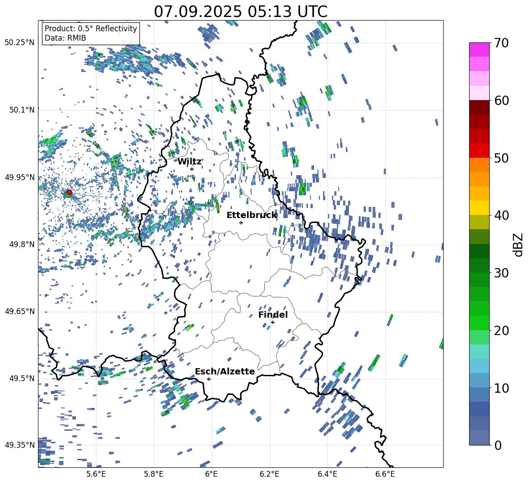Click the 6.6°E longitude label
Image resolution: width=529 pixels, height=483 pixels.
[x=385, y=474]
